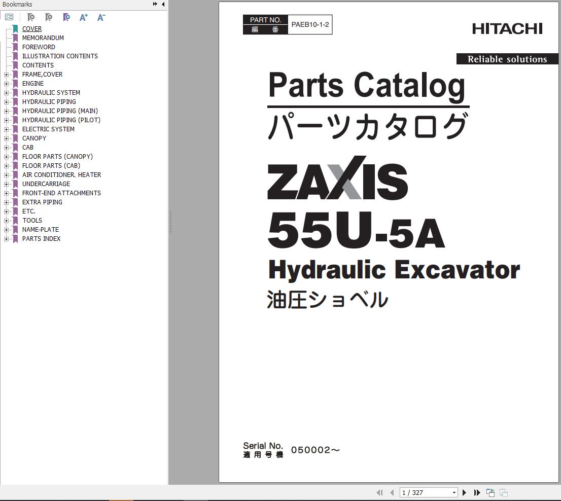Viewport: 561px width, 501px height.
Task: Click the double-arrow in the Bookmarks header
Action: [x=155, y=4]
